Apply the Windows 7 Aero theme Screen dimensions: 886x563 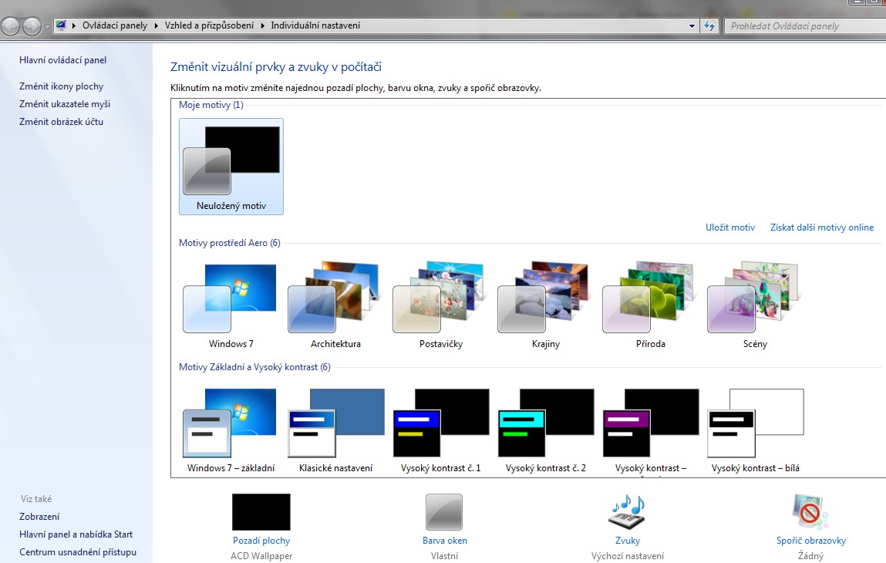[231, 305]
